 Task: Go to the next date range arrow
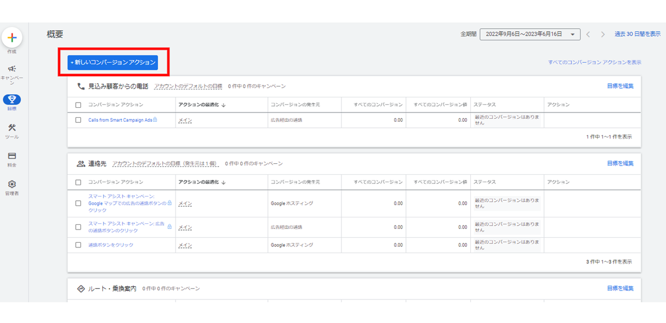(x=602, y=35)
